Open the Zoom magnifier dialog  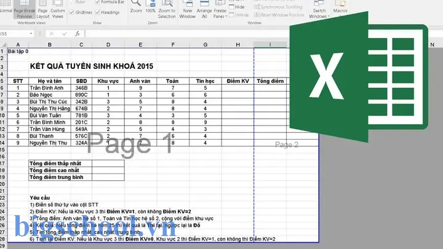136,7
